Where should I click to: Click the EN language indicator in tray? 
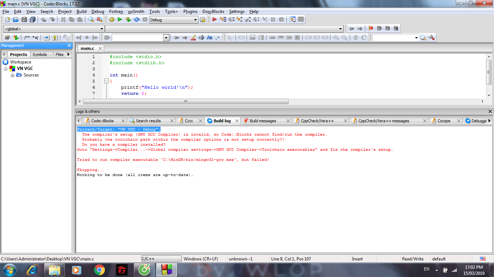426,269
